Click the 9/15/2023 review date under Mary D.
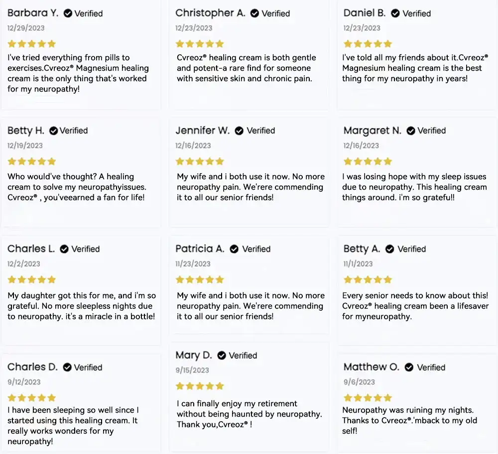The width and height of the screenshot is (498, 454). (x=192, y=370)
